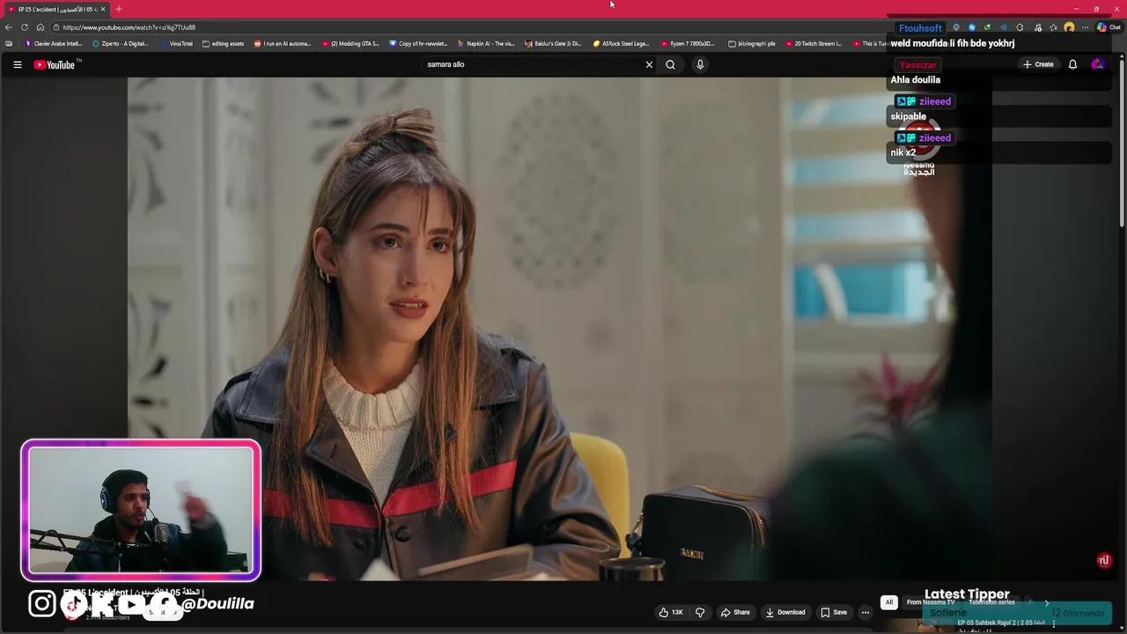Start voice search with the microphone
Screen dimensions: 1127x634
[700, 64]
